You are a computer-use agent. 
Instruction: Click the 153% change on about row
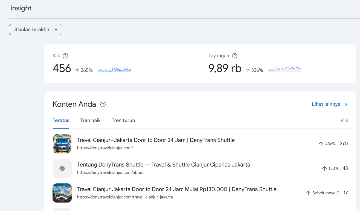(330, 168)
